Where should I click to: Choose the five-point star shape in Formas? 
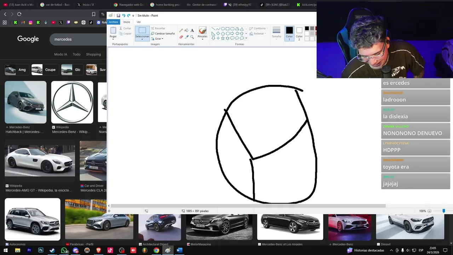tap(223, 38)
